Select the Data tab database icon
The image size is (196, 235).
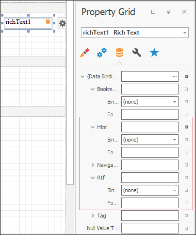pyautogui.click(x=119, y=53)
